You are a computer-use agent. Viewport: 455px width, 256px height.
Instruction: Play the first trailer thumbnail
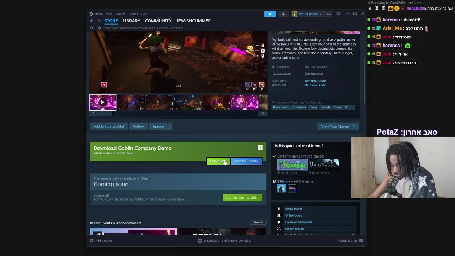(x=102, y=102)
